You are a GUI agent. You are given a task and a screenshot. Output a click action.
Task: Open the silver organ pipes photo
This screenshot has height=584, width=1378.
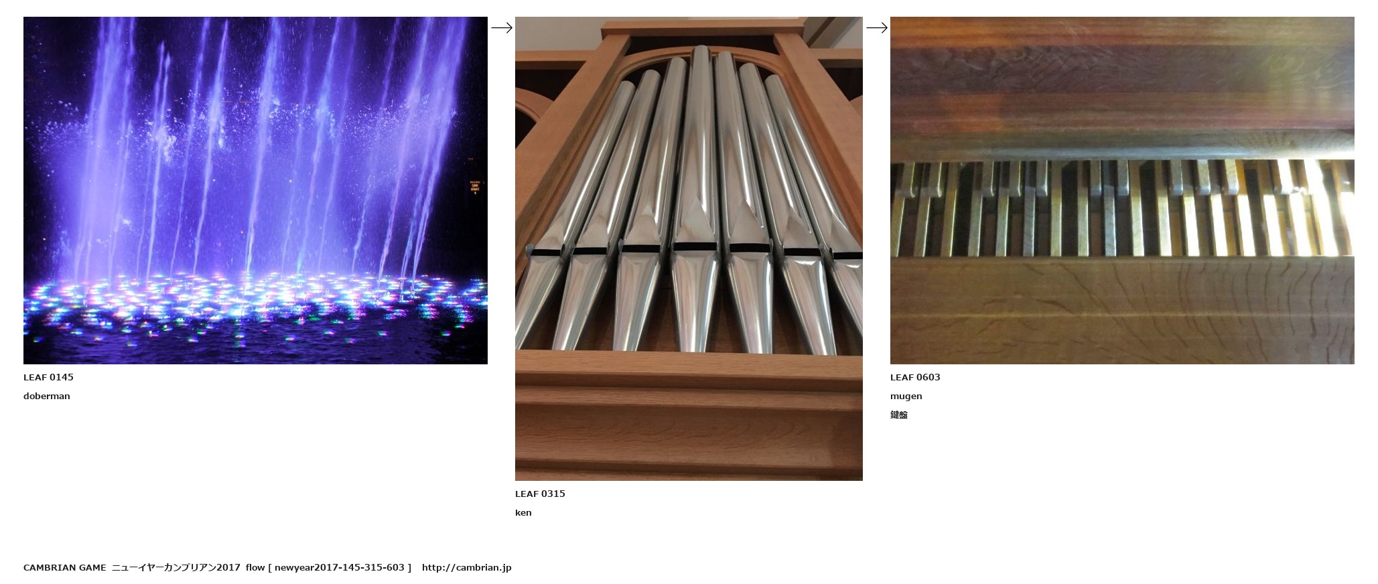[689, 248]
